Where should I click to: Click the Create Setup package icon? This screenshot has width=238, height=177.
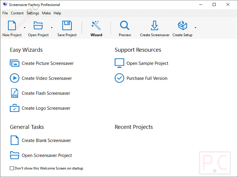click(182, 25)
